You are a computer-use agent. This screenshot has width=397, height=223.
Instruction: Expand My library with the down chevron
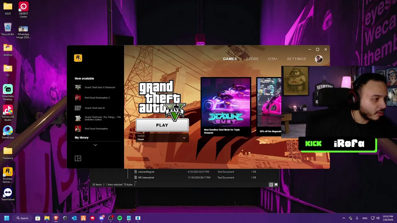tap(95, 145)
